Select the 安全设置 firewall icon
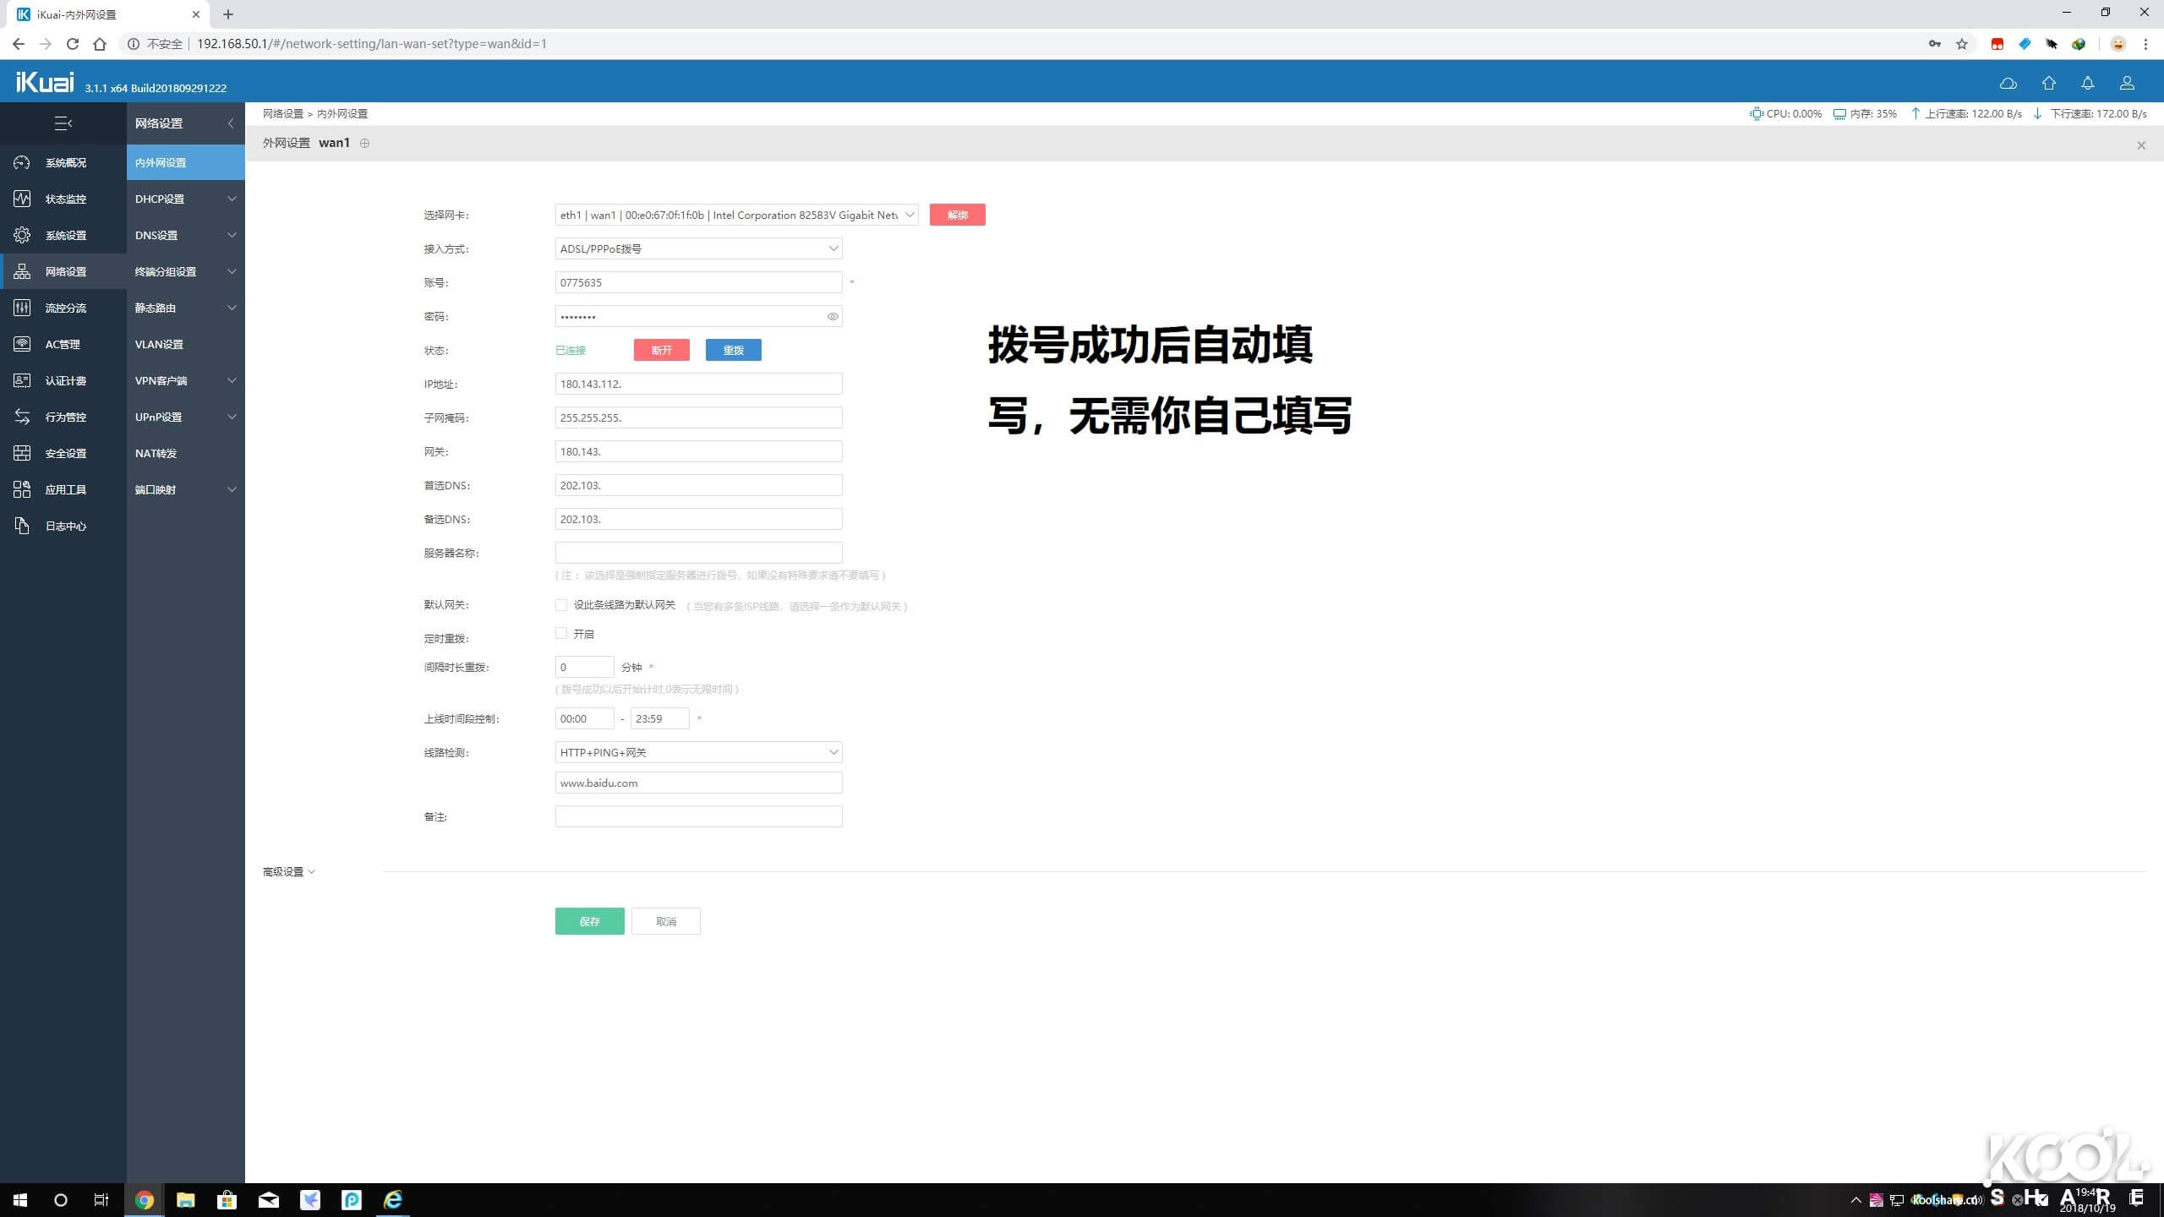 click(x=22, y=453)
